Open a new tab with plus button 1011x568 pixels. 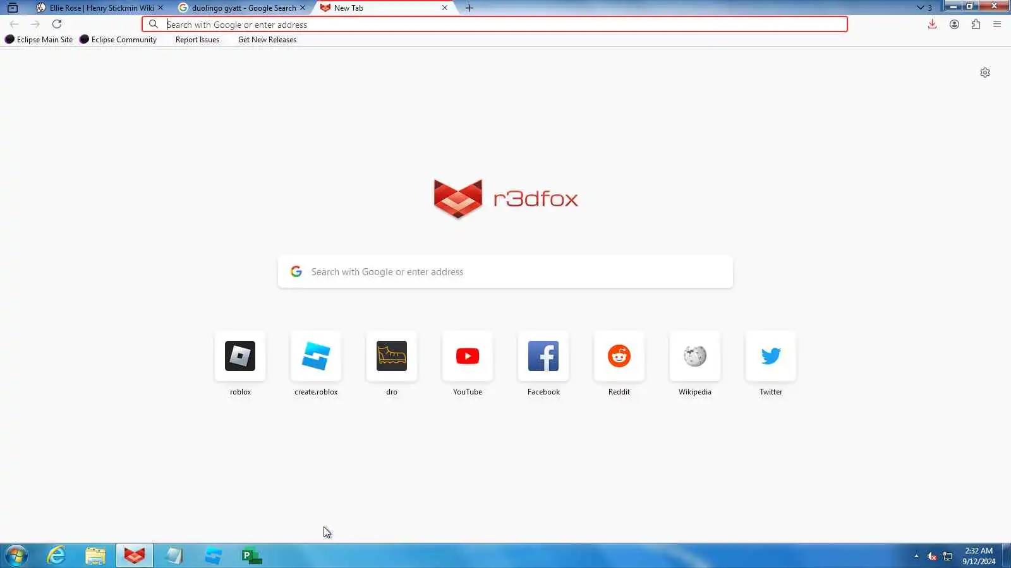[469, 8]
